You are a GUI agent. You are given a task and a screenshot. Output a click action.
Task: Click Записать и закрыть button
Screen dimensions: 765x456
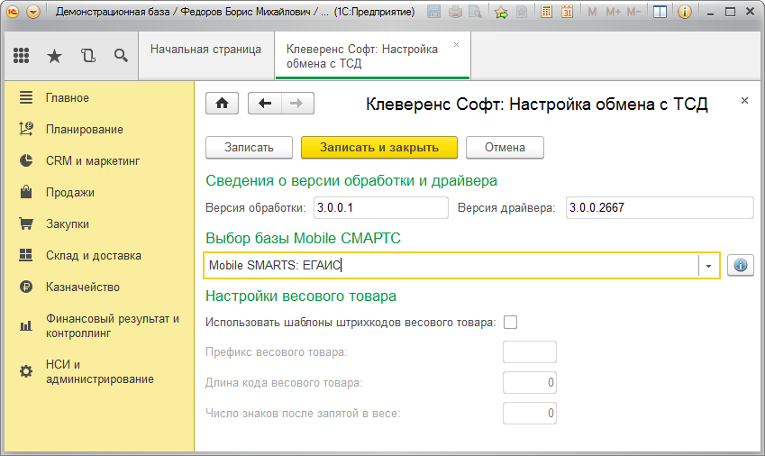[x=379, y=147]
